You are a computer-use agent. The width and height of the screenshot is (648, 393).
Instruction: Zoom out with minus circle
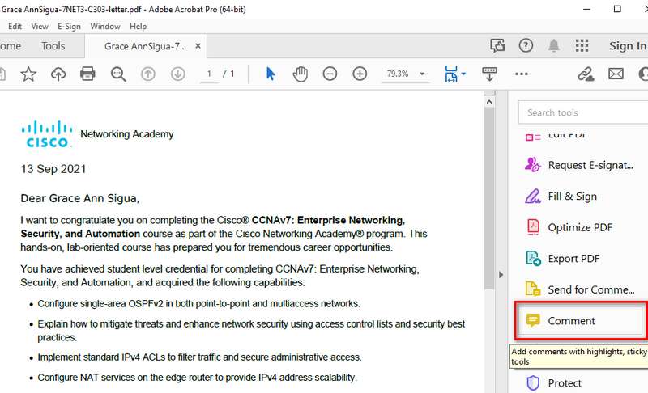pos(330,74)
